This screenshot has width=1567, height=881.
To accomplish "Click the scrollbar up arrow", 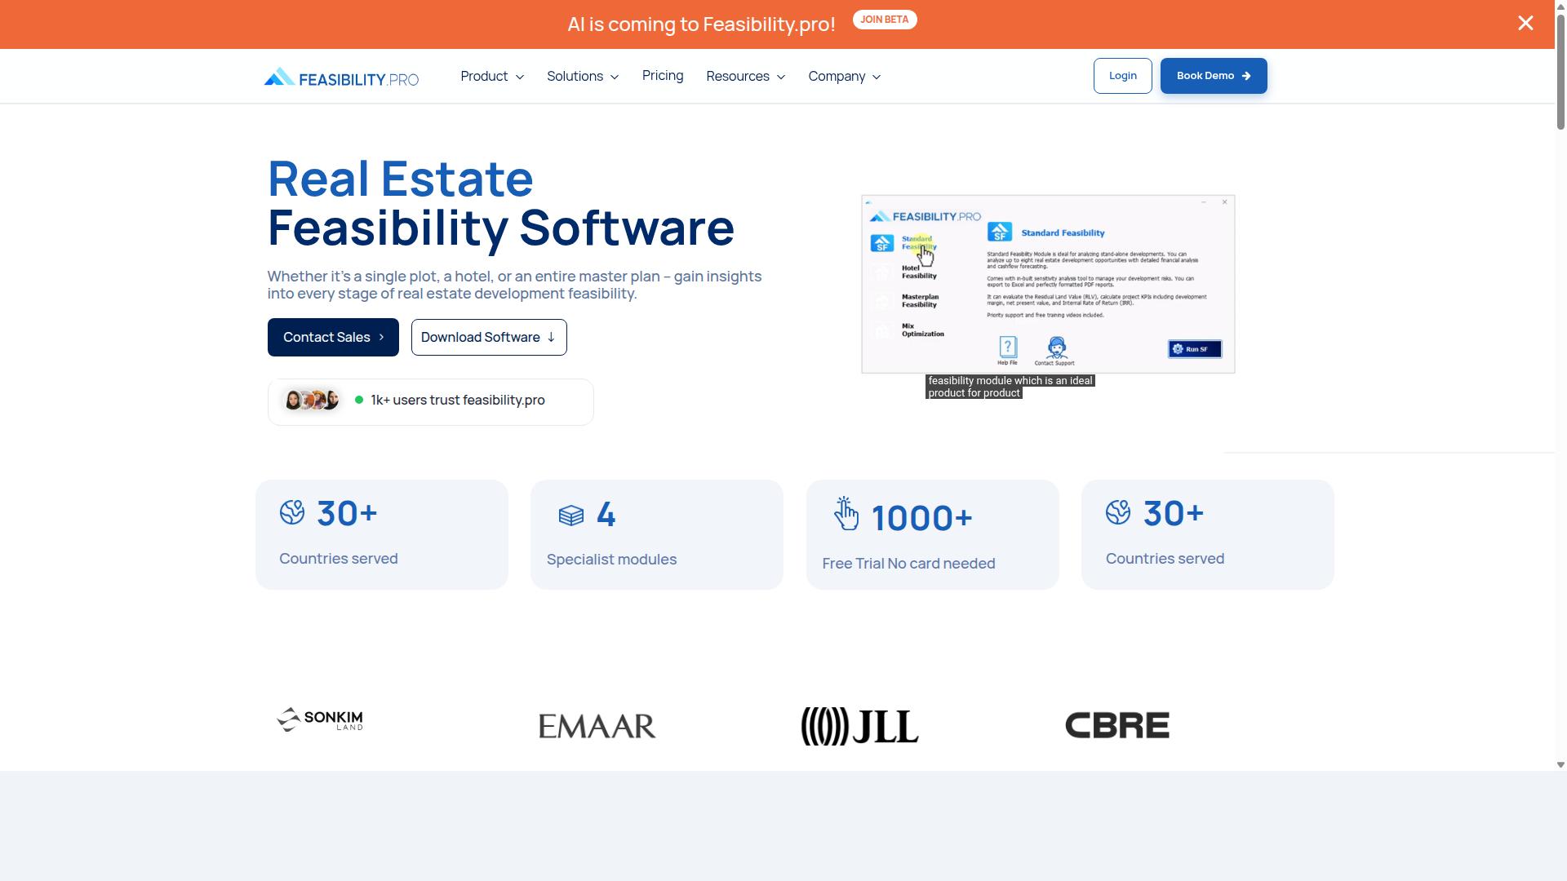I will click(1560, 5).
